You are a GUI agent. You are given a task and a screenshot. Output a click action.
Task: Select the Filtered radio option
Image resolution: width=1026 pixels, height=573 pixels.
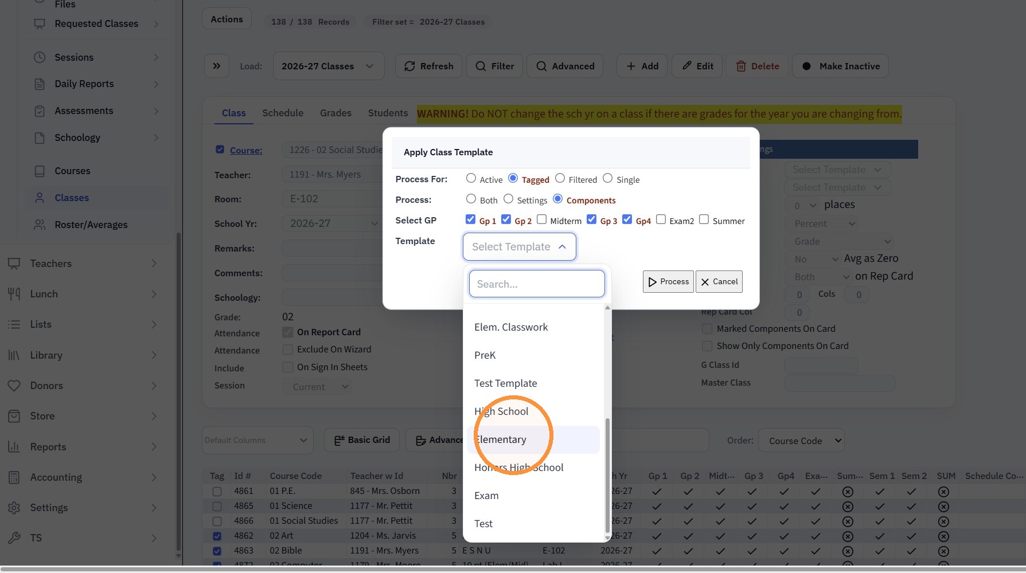click(x=560, y=178)
